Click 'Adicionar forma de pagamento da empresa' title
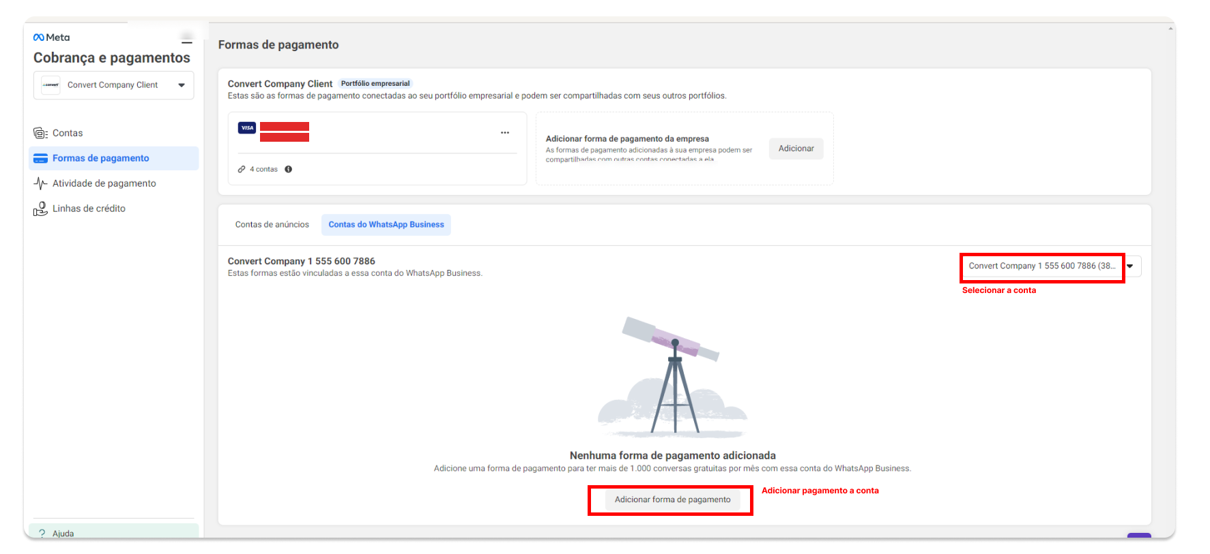This screenshot has width=1210, height=554. (x=627, y=138)
